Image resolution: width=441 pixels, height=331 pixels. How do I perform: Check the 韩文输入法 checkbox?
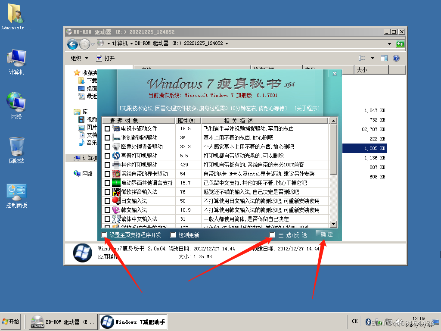107,210
